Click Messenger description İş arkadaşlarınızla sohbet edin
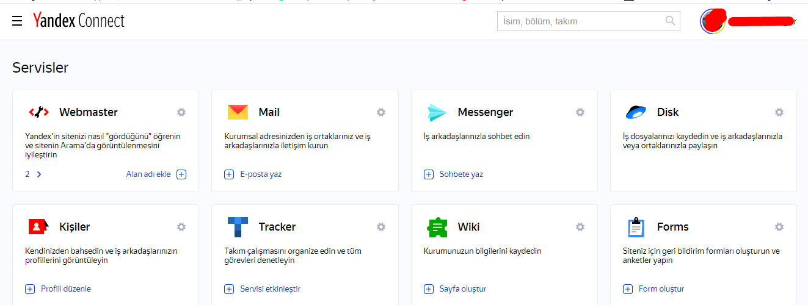The height and width of the screenshot is (305, 808). click(477, 137)
